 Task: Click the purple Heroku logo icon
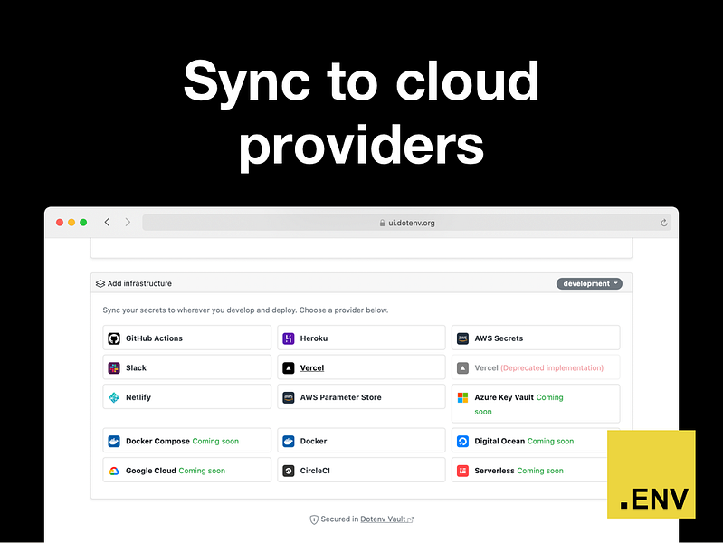288,338
